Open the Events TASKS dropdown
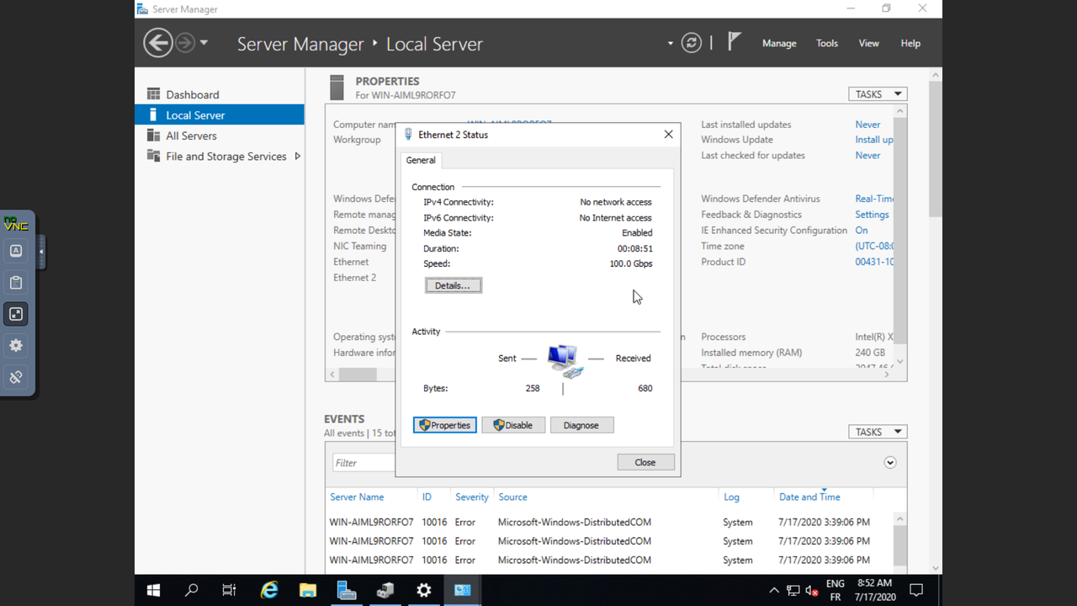The height and width of the screenshot is (606, 1077). (x=878, y=432)
